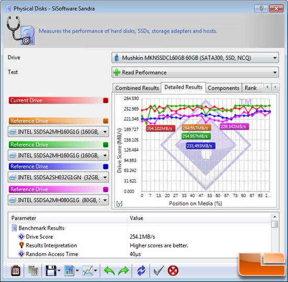288x282 pixels.
Task: Click the blue refresh arrows icon
Action: [x=141, y=270]
